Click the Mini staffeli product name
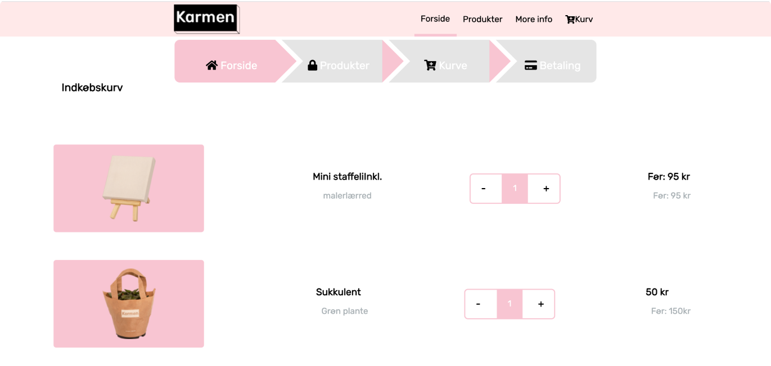The height and width of the screenshot is (366, 771). pyautogui.click(x=347, y=177)
